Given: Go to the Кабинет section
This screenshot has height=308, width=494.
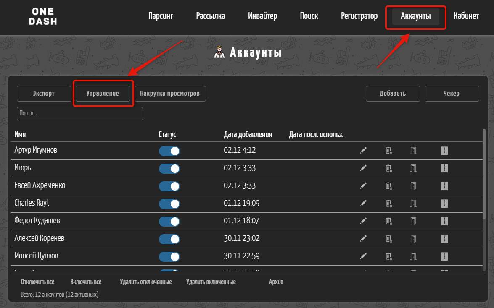Looking at the screenshot, I should click(466, 16).
